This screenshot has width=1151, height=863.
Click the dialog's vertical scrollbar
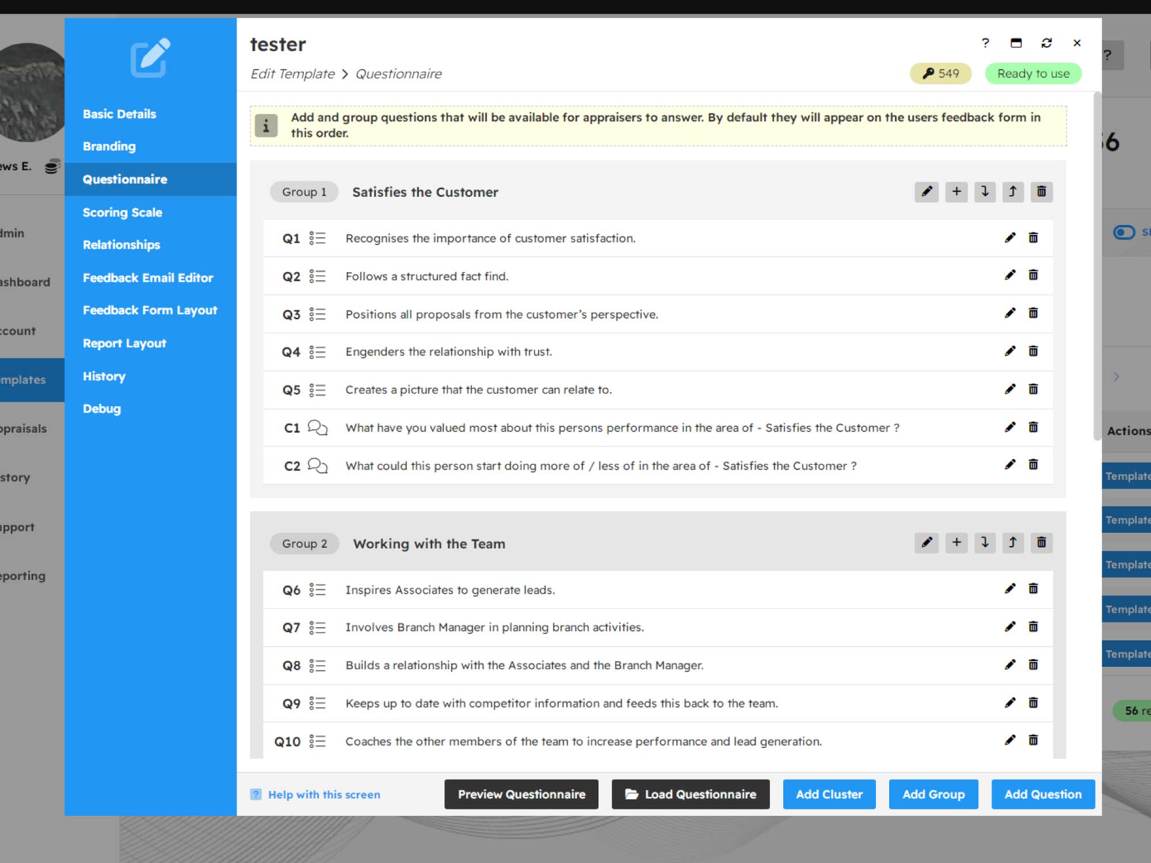click(1097, 265)
